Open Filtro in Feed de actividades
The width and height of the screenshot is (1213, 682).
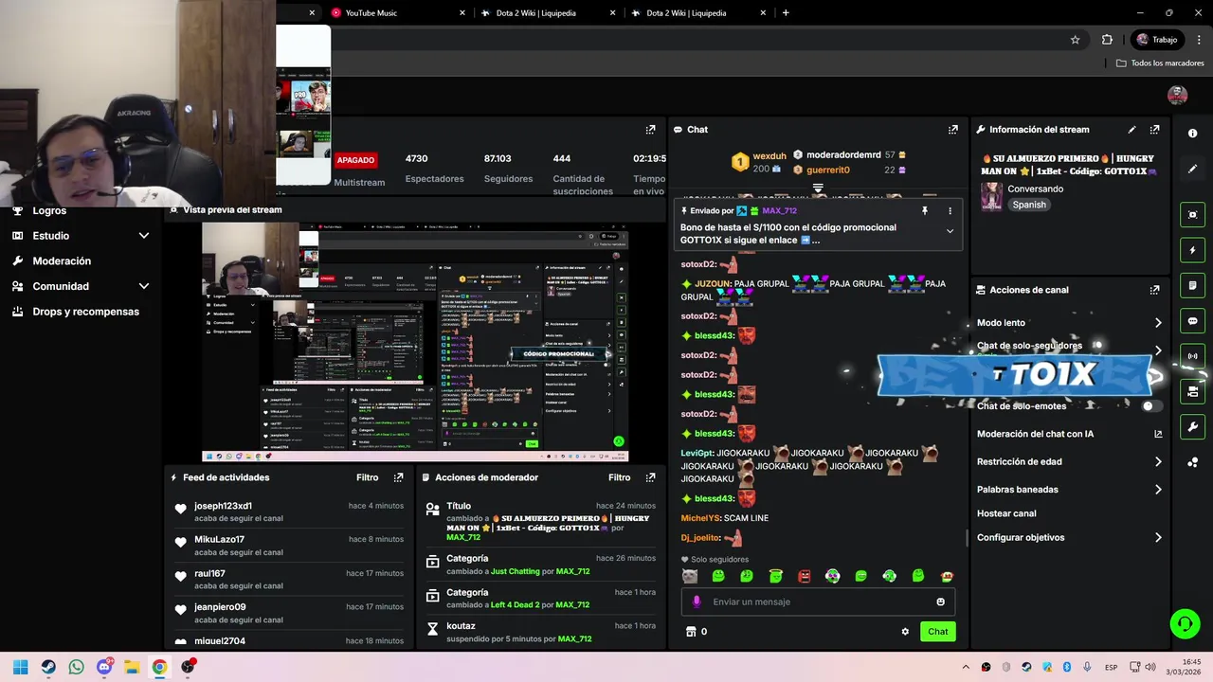point(367,477)
